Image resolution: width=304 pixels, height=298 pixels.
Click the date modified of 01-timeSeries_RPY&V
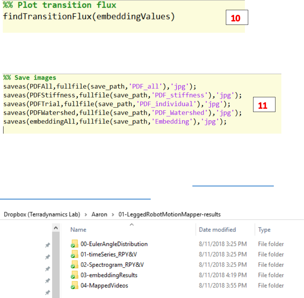click(223, 254)
